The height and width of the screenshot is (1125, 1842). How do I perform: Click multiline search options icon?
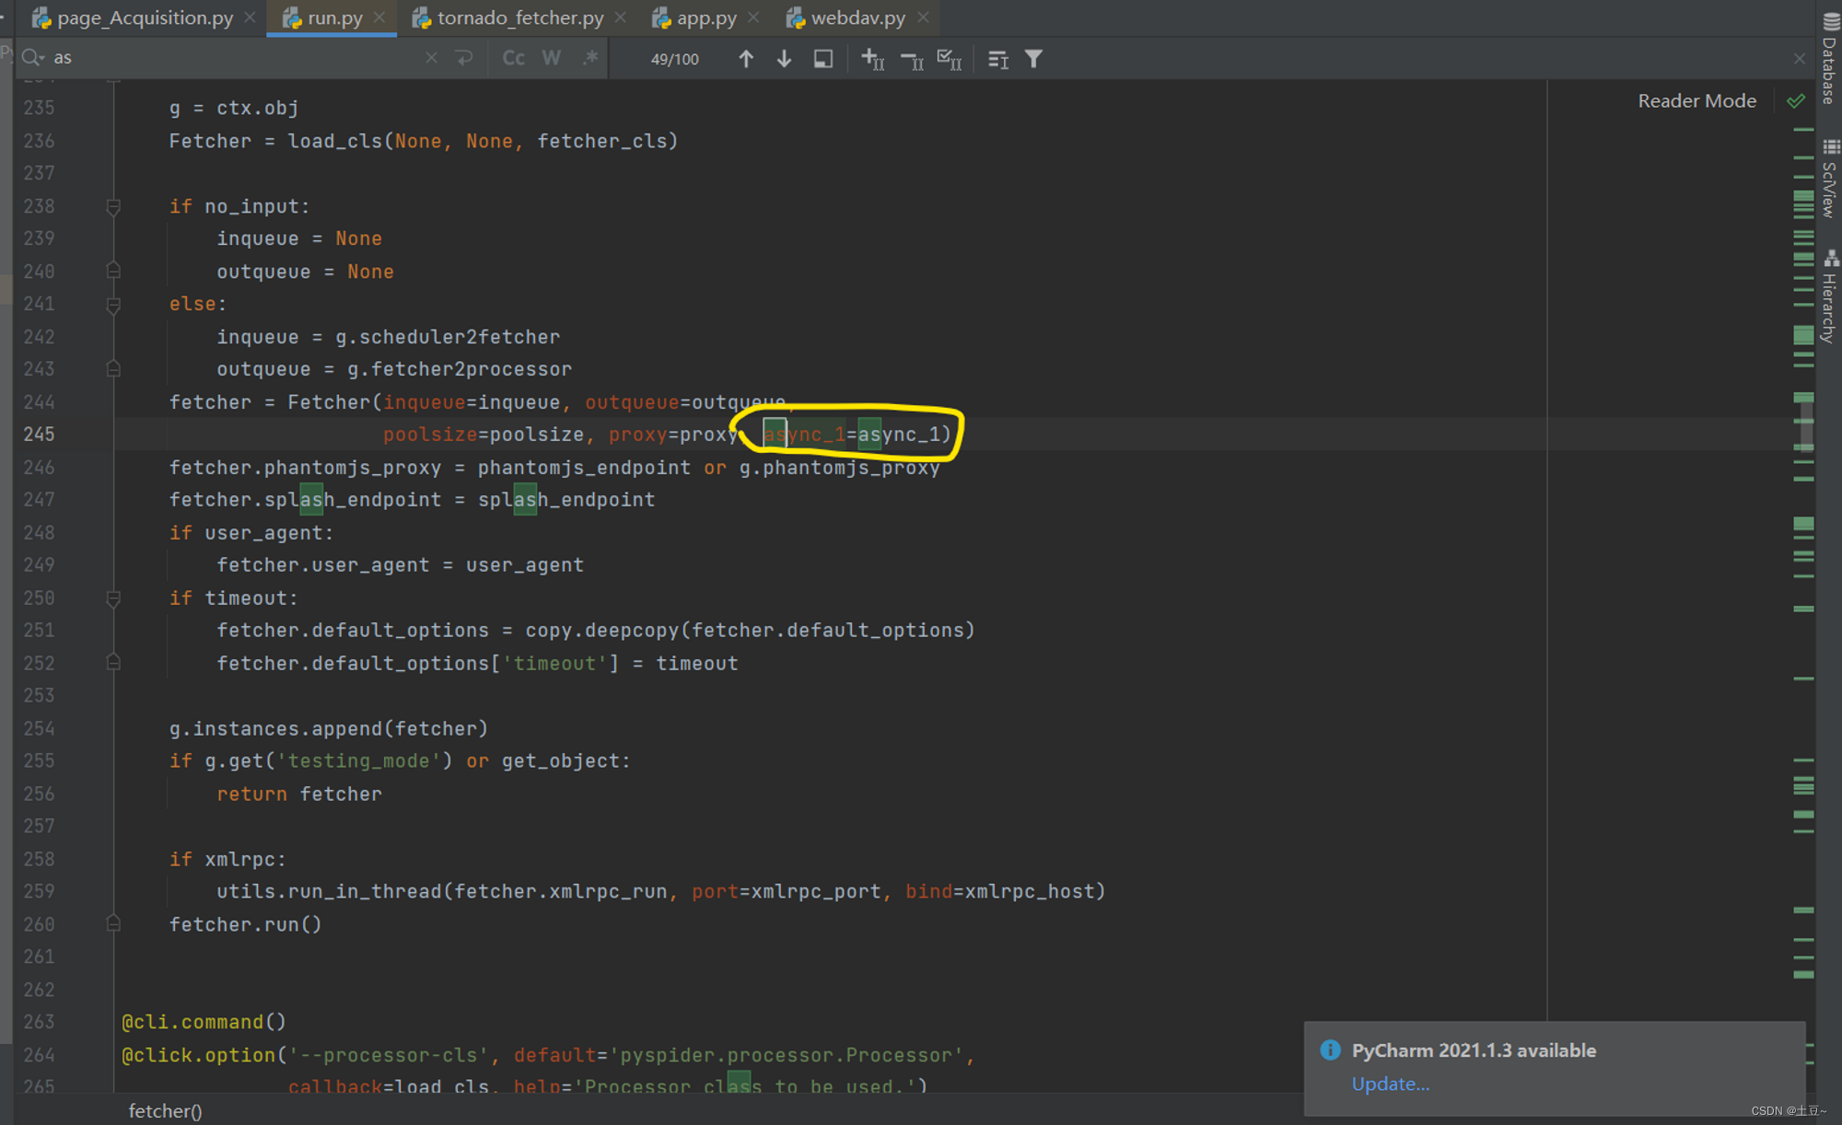pyautogui.click(x=997, y=59)
